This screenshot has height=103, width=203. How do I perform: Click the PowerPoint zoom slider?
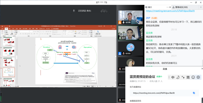[106, 86]
